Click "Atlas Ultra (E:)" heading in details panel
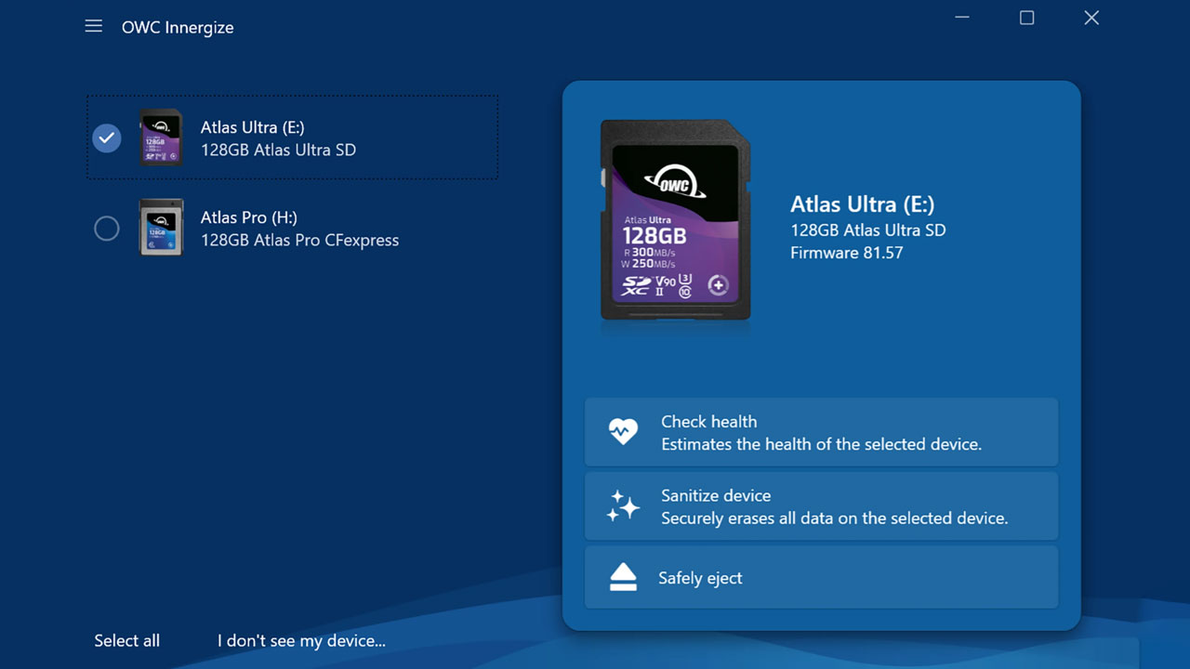This screenshot has height=669, width=1190. coord(863,204)
